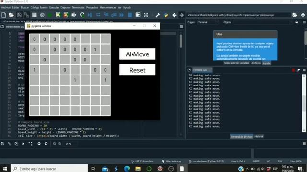Click the debug Step return icon
The height and width of the screenshot is (172, 307).
point(114,15)
